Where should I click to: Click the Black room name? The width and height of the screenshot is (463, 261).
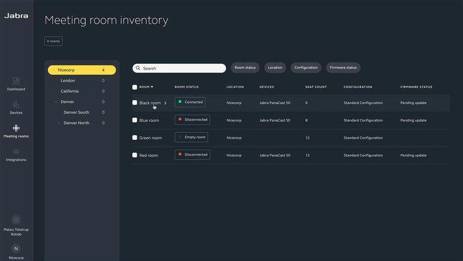150,103
